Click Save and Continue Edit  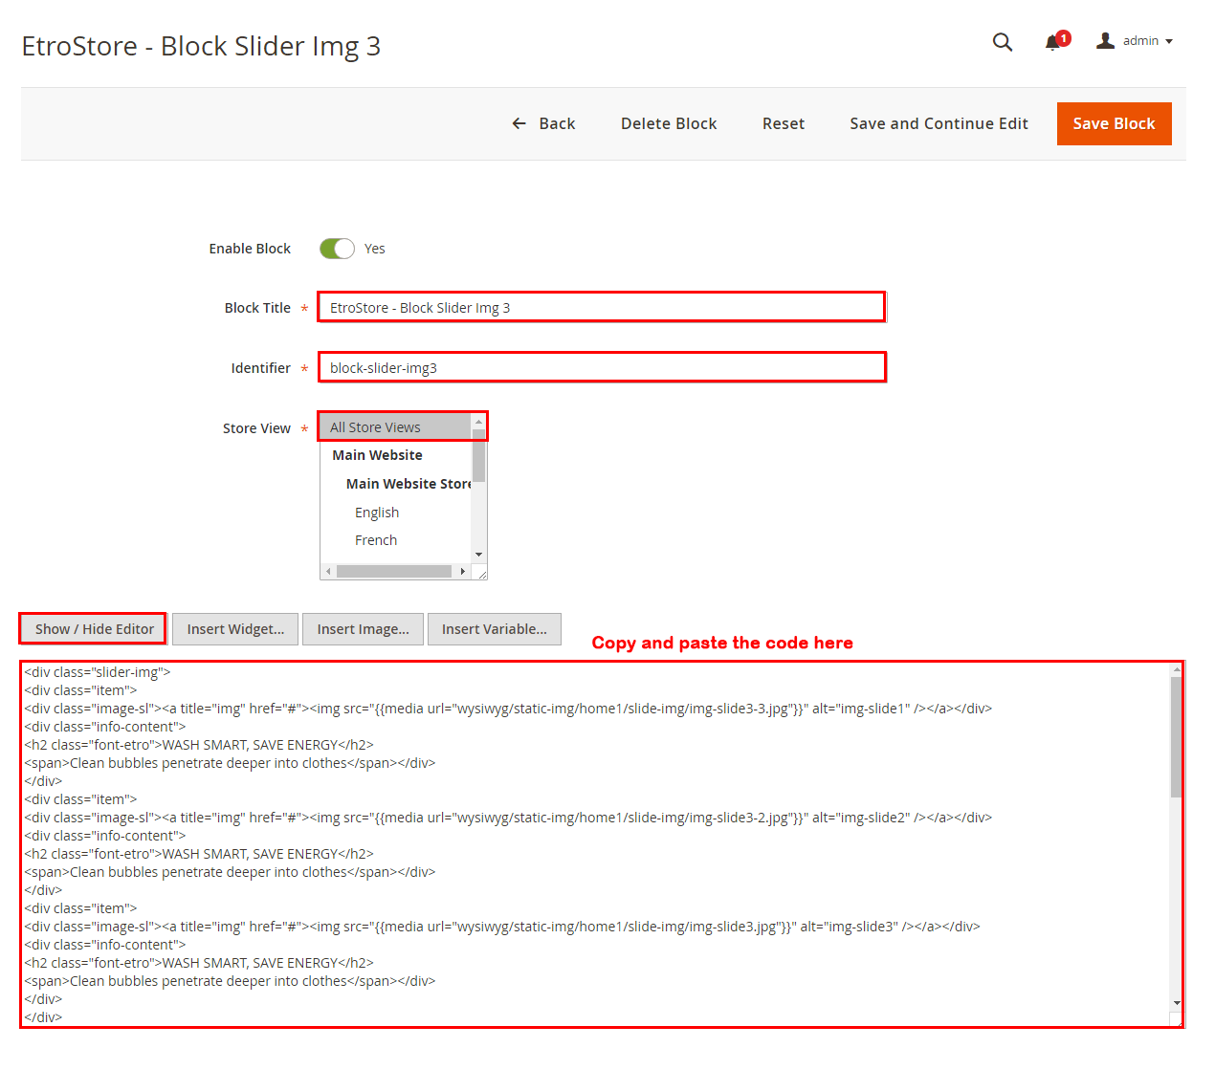pyautogui.click(x=939, y=123)
